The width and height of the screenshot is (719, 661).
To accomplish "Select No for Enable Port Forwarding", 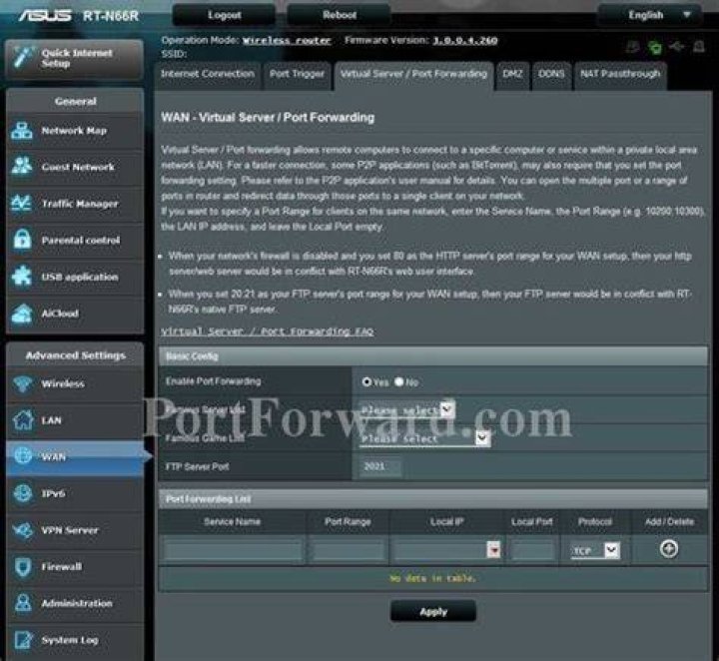I will click(398, 381).
